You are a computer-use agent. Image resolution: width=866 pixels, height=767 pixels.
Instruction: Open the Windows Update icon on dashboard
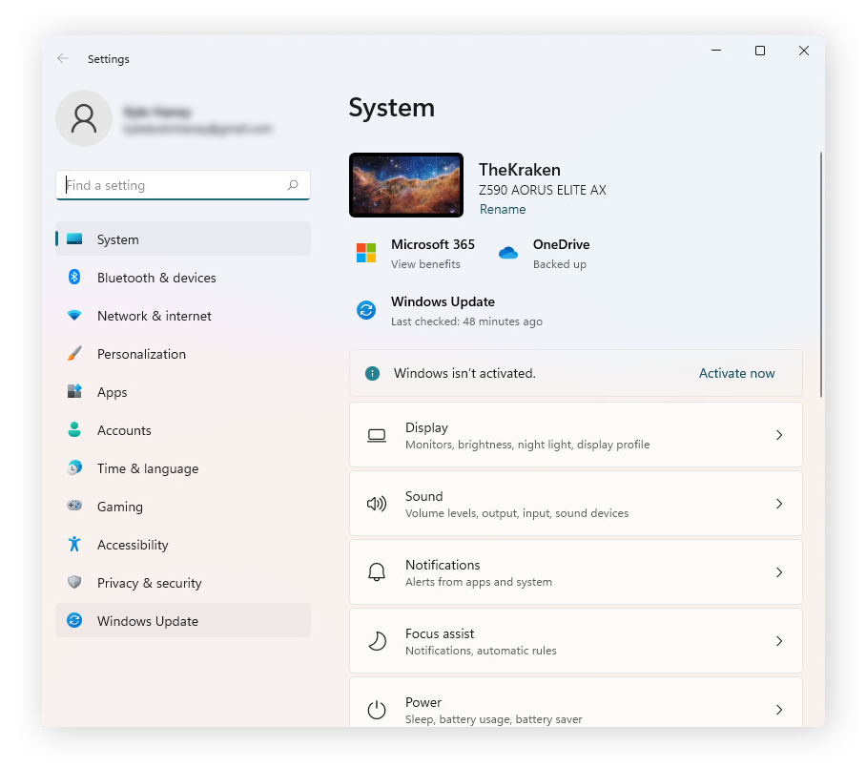(366, 310)
